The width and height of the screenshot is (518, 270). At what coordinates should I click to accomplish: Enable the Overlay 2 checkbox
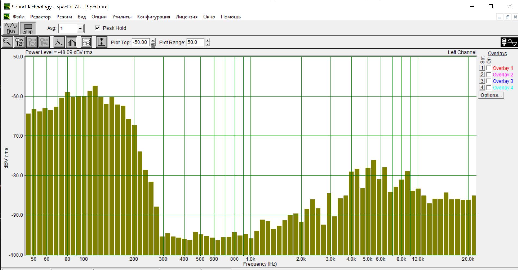[489, 75]
